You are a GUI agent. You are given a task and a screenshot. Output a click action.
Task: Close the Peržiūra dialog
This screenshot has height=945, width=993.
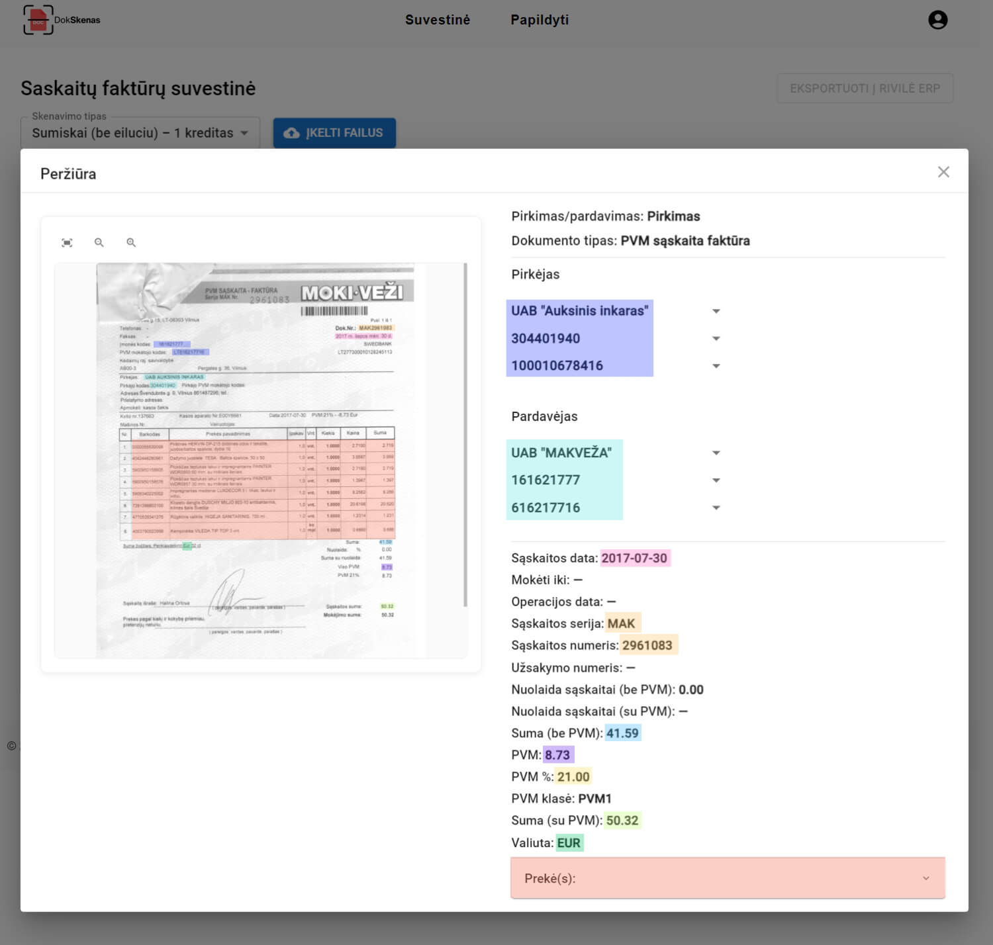tap(943, 172)
